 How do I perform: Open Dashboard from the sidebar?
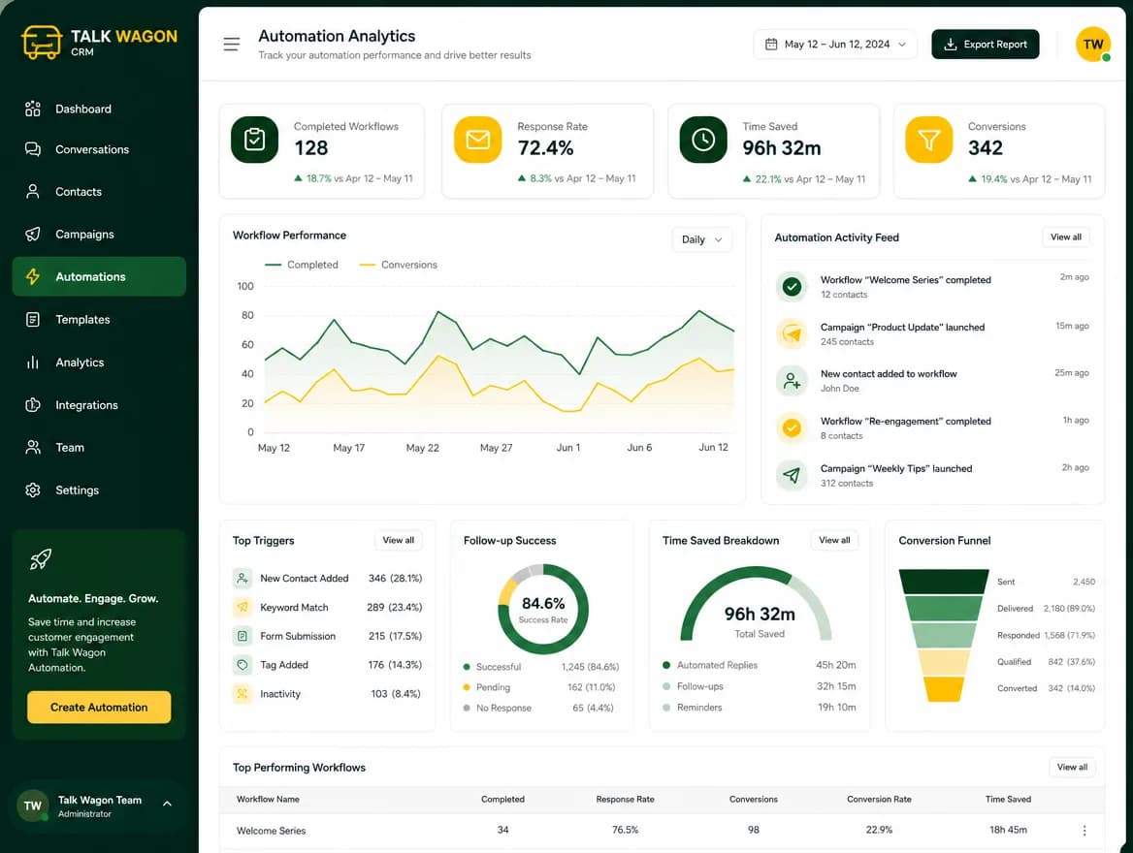99,110
